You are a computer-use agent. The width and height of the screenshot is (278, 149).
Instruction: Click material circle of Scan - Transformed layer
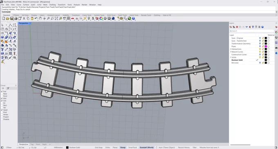(269, 41)
